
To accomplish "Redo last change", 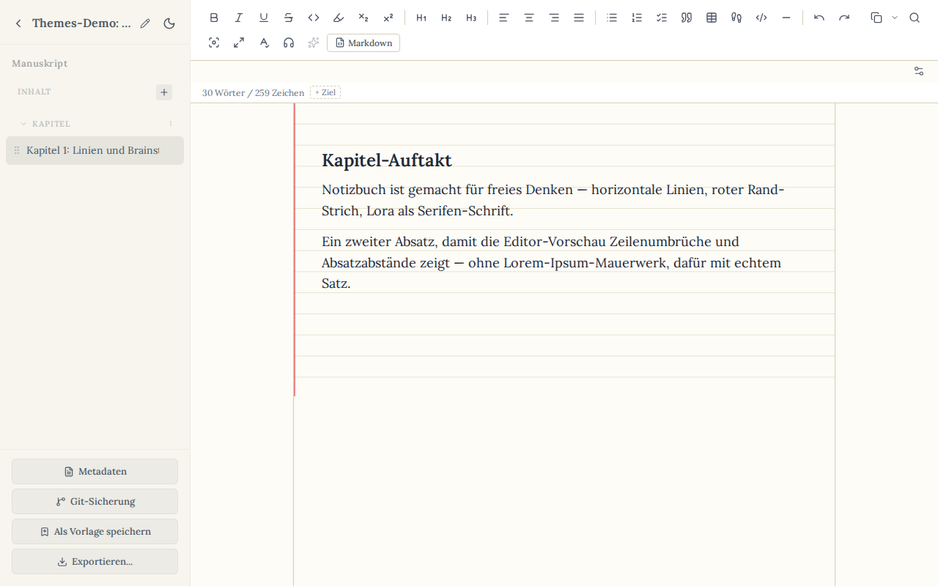I will 844,18.
